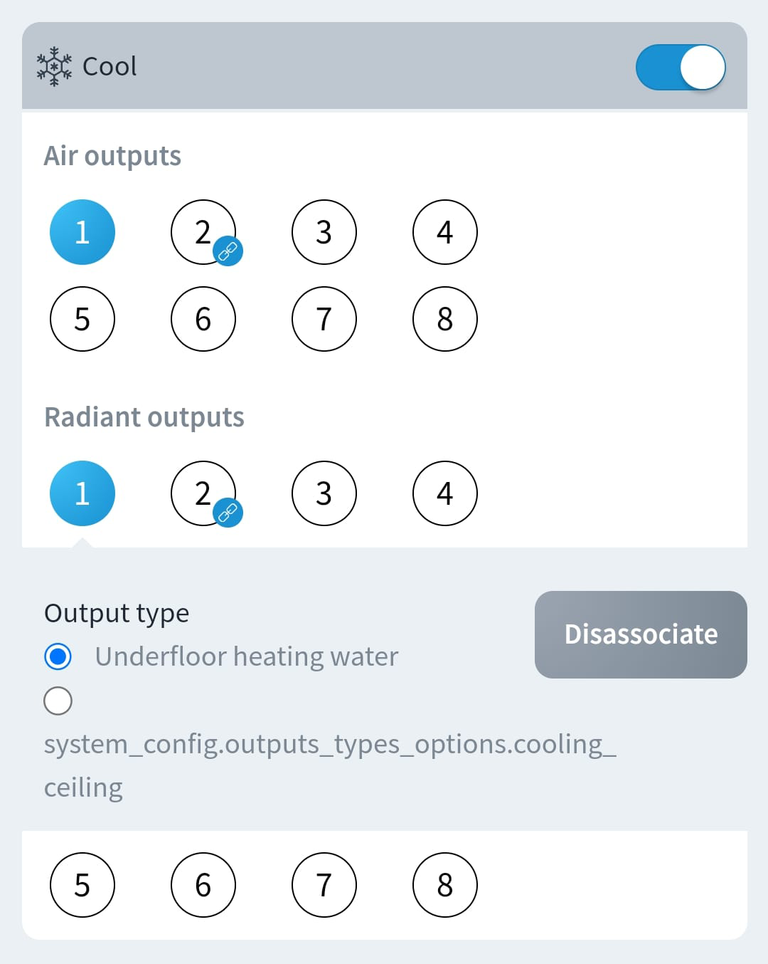This screenshot has height=964, width=768.
Task: Pick radiant output 5
Action: pos(82,885)
